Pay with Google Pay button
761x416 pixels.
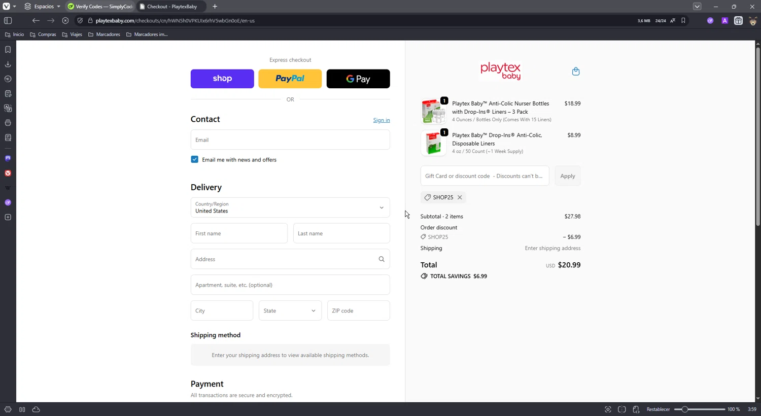click(358, 79)
